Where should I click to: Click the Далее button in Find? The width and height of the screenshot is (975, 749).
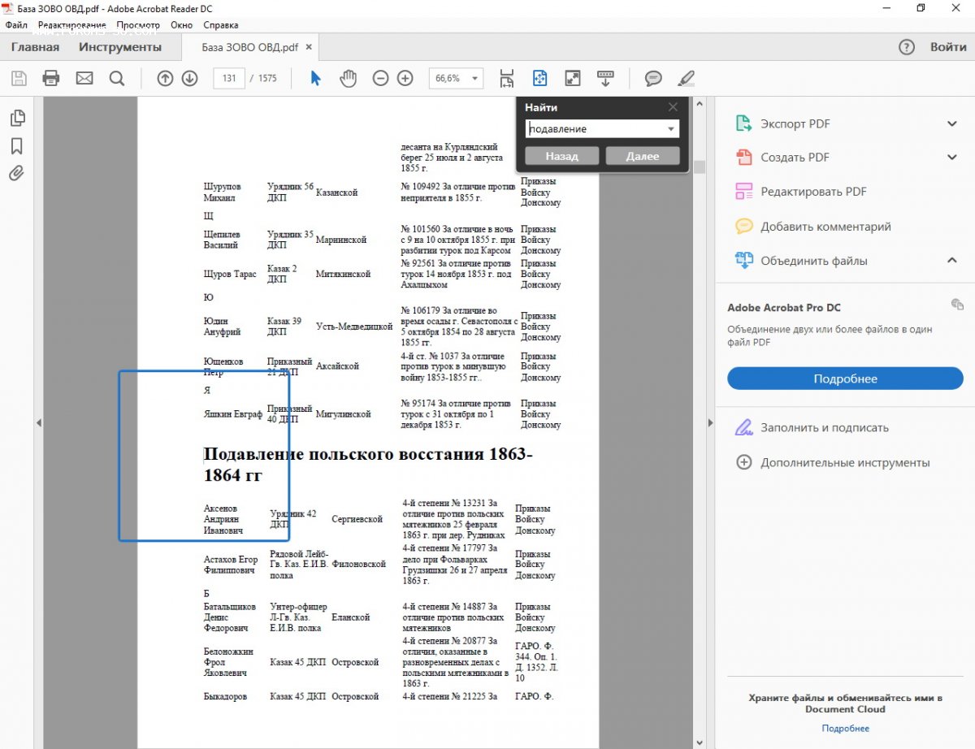642,156
